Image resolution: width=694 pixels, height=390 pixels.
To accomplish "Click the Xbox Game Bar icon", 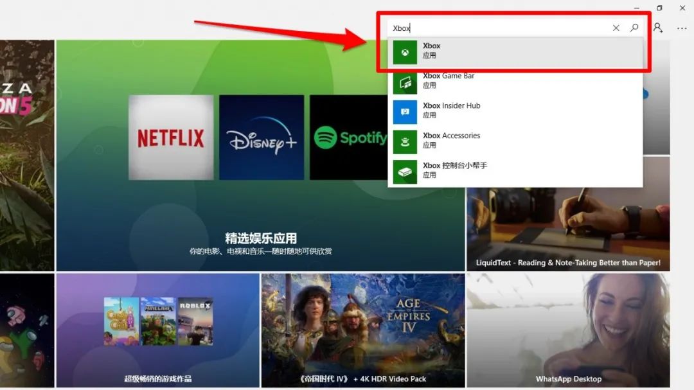I will [405, 82].
